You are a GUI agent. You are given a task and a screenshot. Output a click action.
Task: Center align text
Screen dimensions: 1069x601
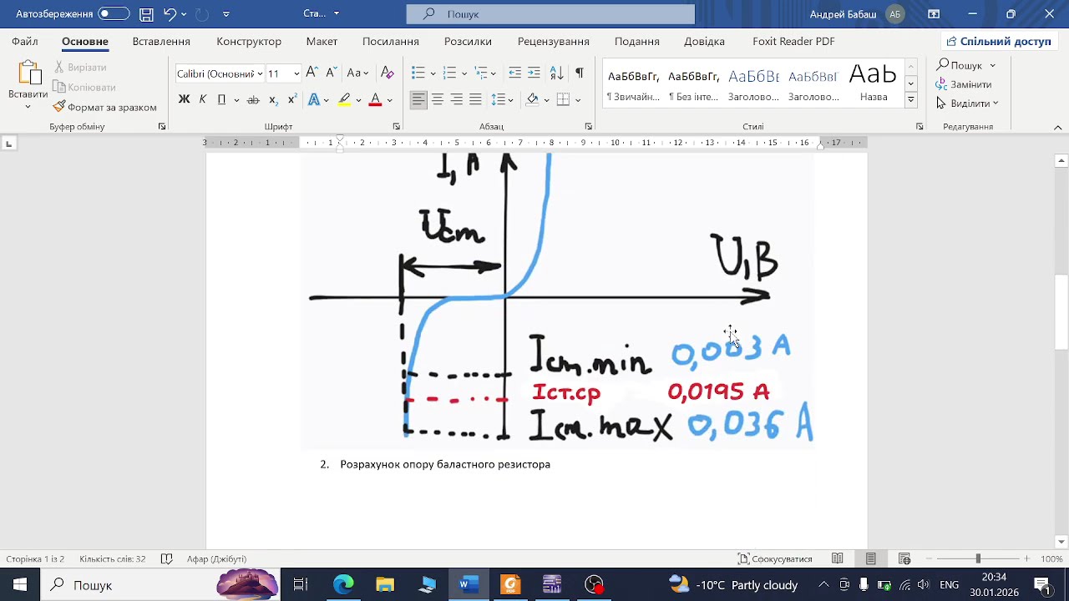(438, 99)
